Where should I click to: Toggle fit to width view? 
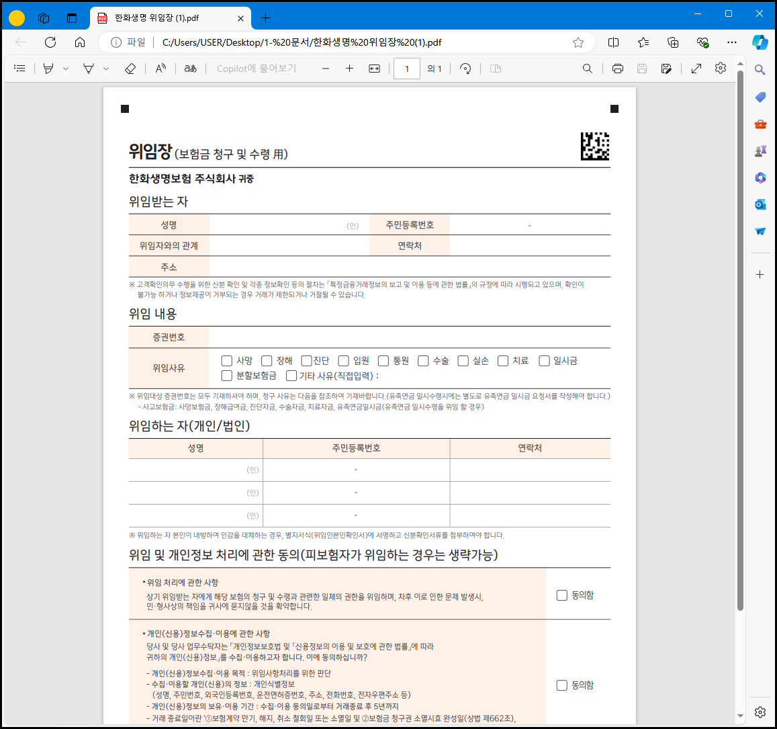[375, 69]
